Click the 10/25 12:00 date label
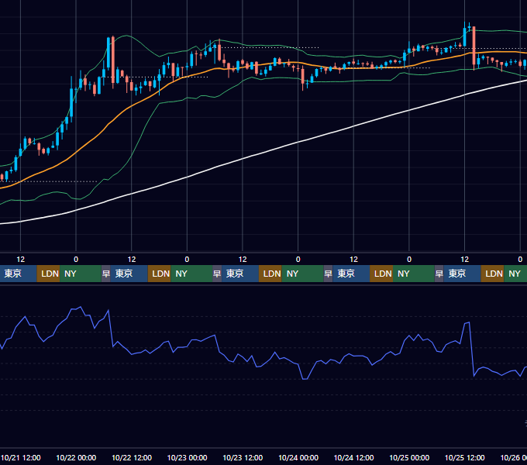The width and height of the screenshot is (527, 465). [465, 457]
